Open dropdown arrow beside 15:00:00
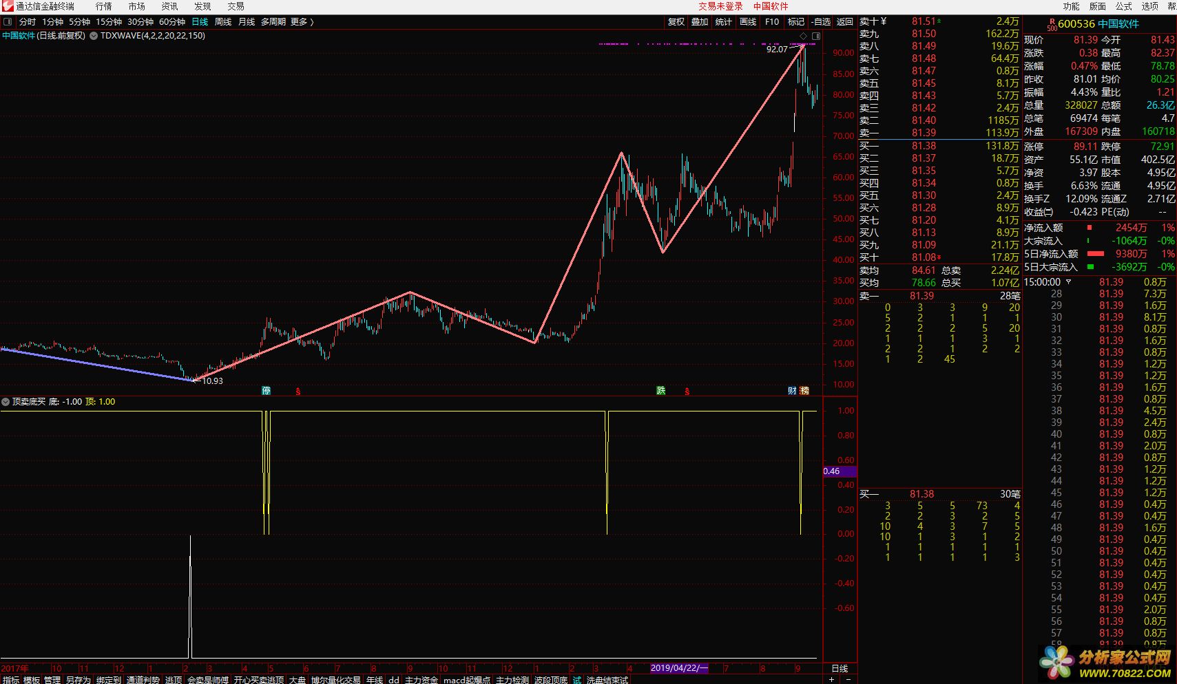The image size is (1177, 684). [x=1069, y=282]
